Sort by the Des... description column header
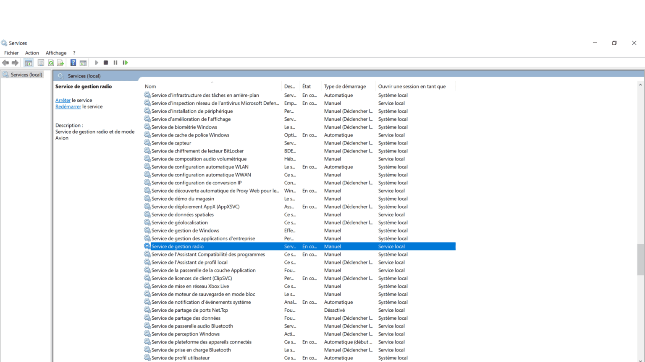Viewport: 645px width, 362px height. pos(291,86)
